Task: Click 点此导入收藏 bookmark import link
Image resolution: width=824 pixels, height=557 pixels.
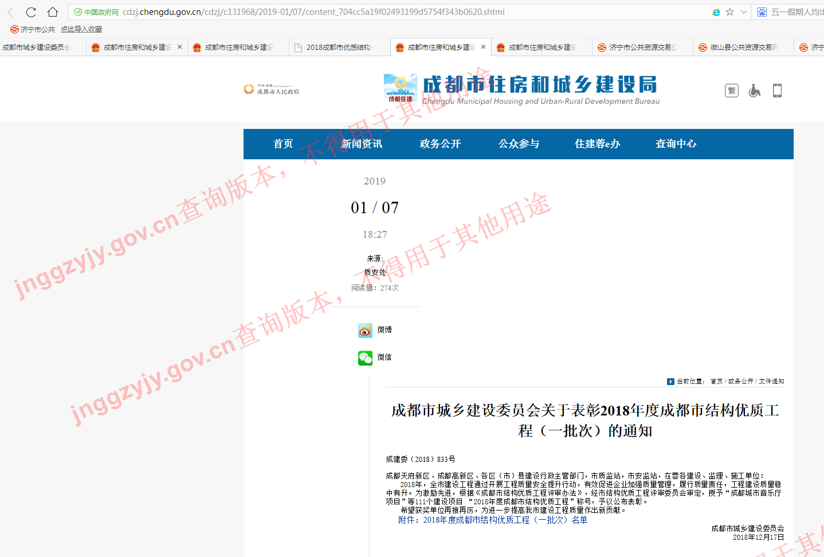Action: [81, 29]
